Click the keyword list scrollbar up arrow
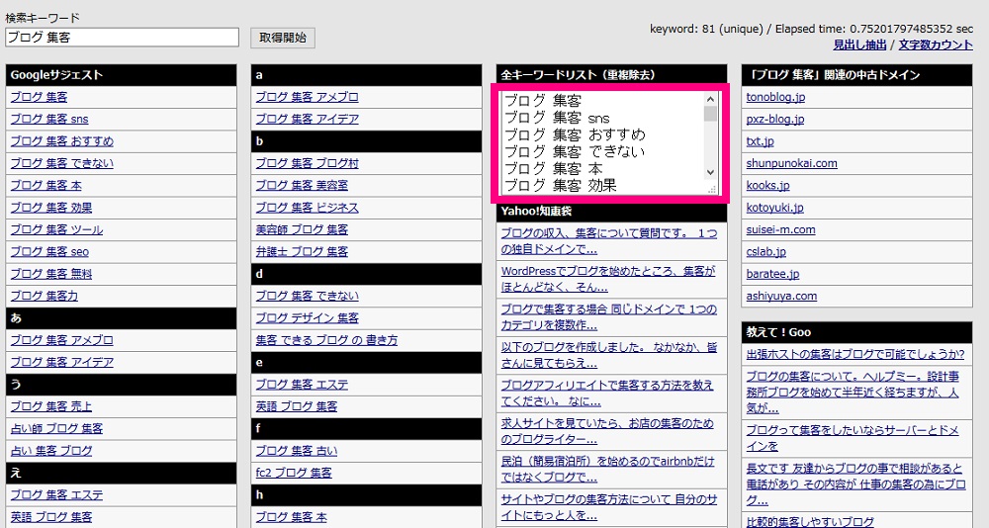The width and height of the screenshot is (989, 528). (710, 99)
